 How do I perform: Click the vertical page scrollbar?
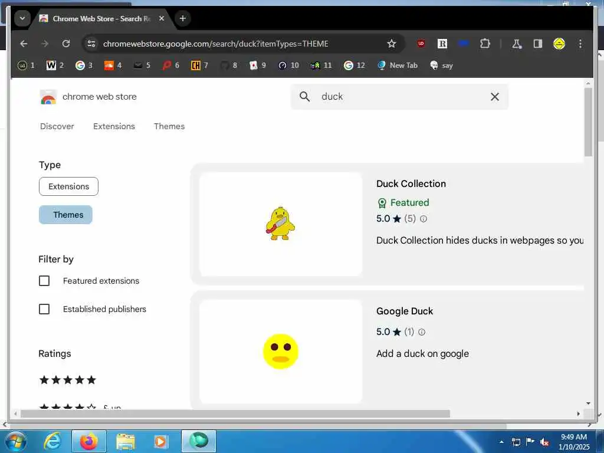[x=588, y=122]
